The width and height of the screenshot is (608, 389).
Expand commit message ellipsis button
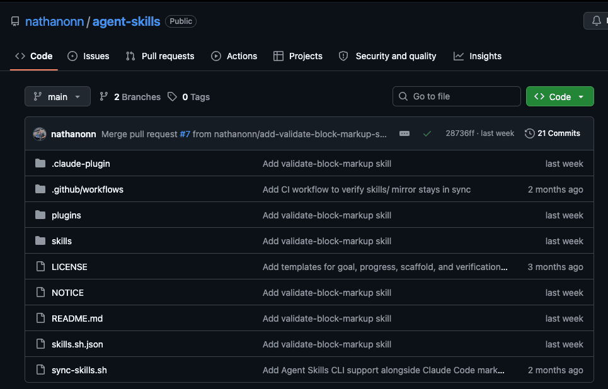[x=404, y=133]
